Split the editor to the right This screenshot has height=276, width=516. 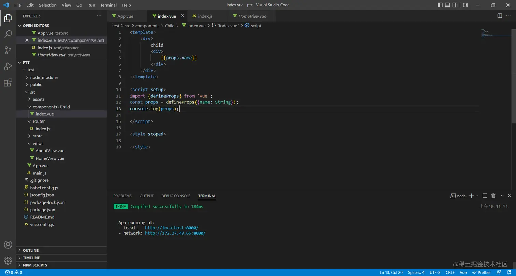coord(500,16)
